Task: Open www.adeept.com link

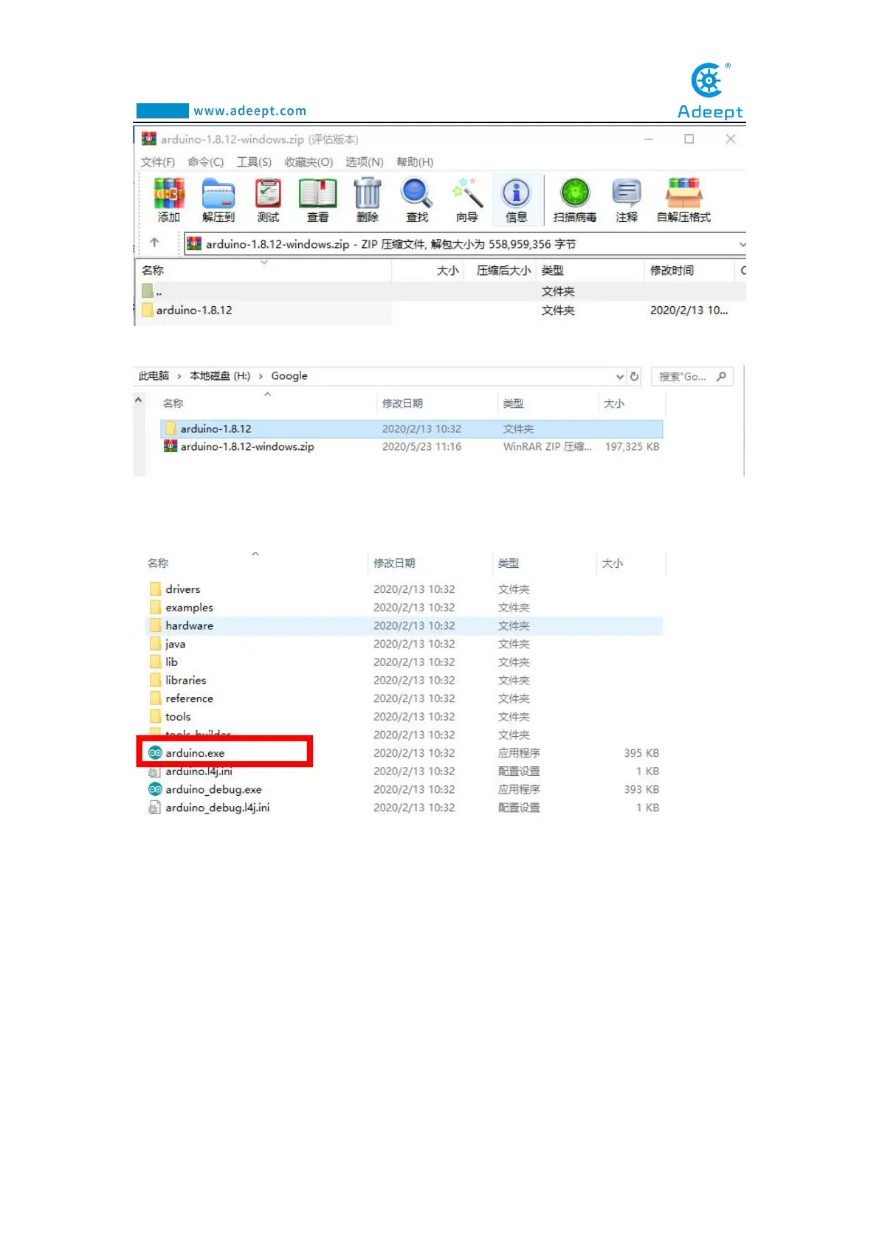Action: pos(249,111)
